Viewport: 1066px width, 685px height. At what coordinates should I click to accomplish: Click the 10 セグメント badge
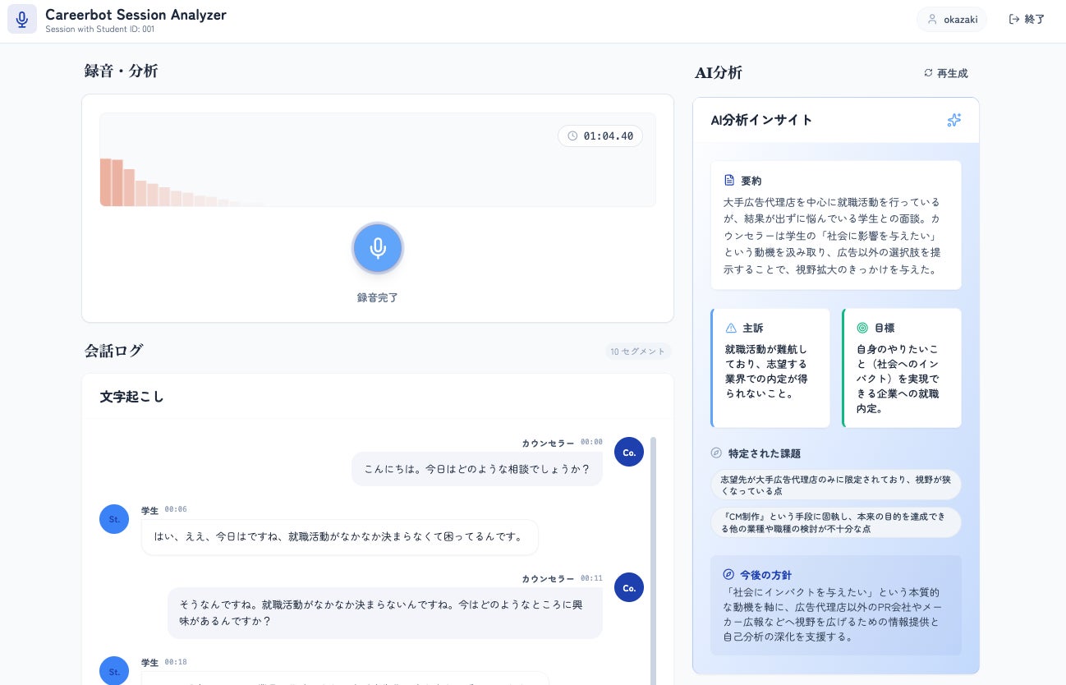click(638, 352)
